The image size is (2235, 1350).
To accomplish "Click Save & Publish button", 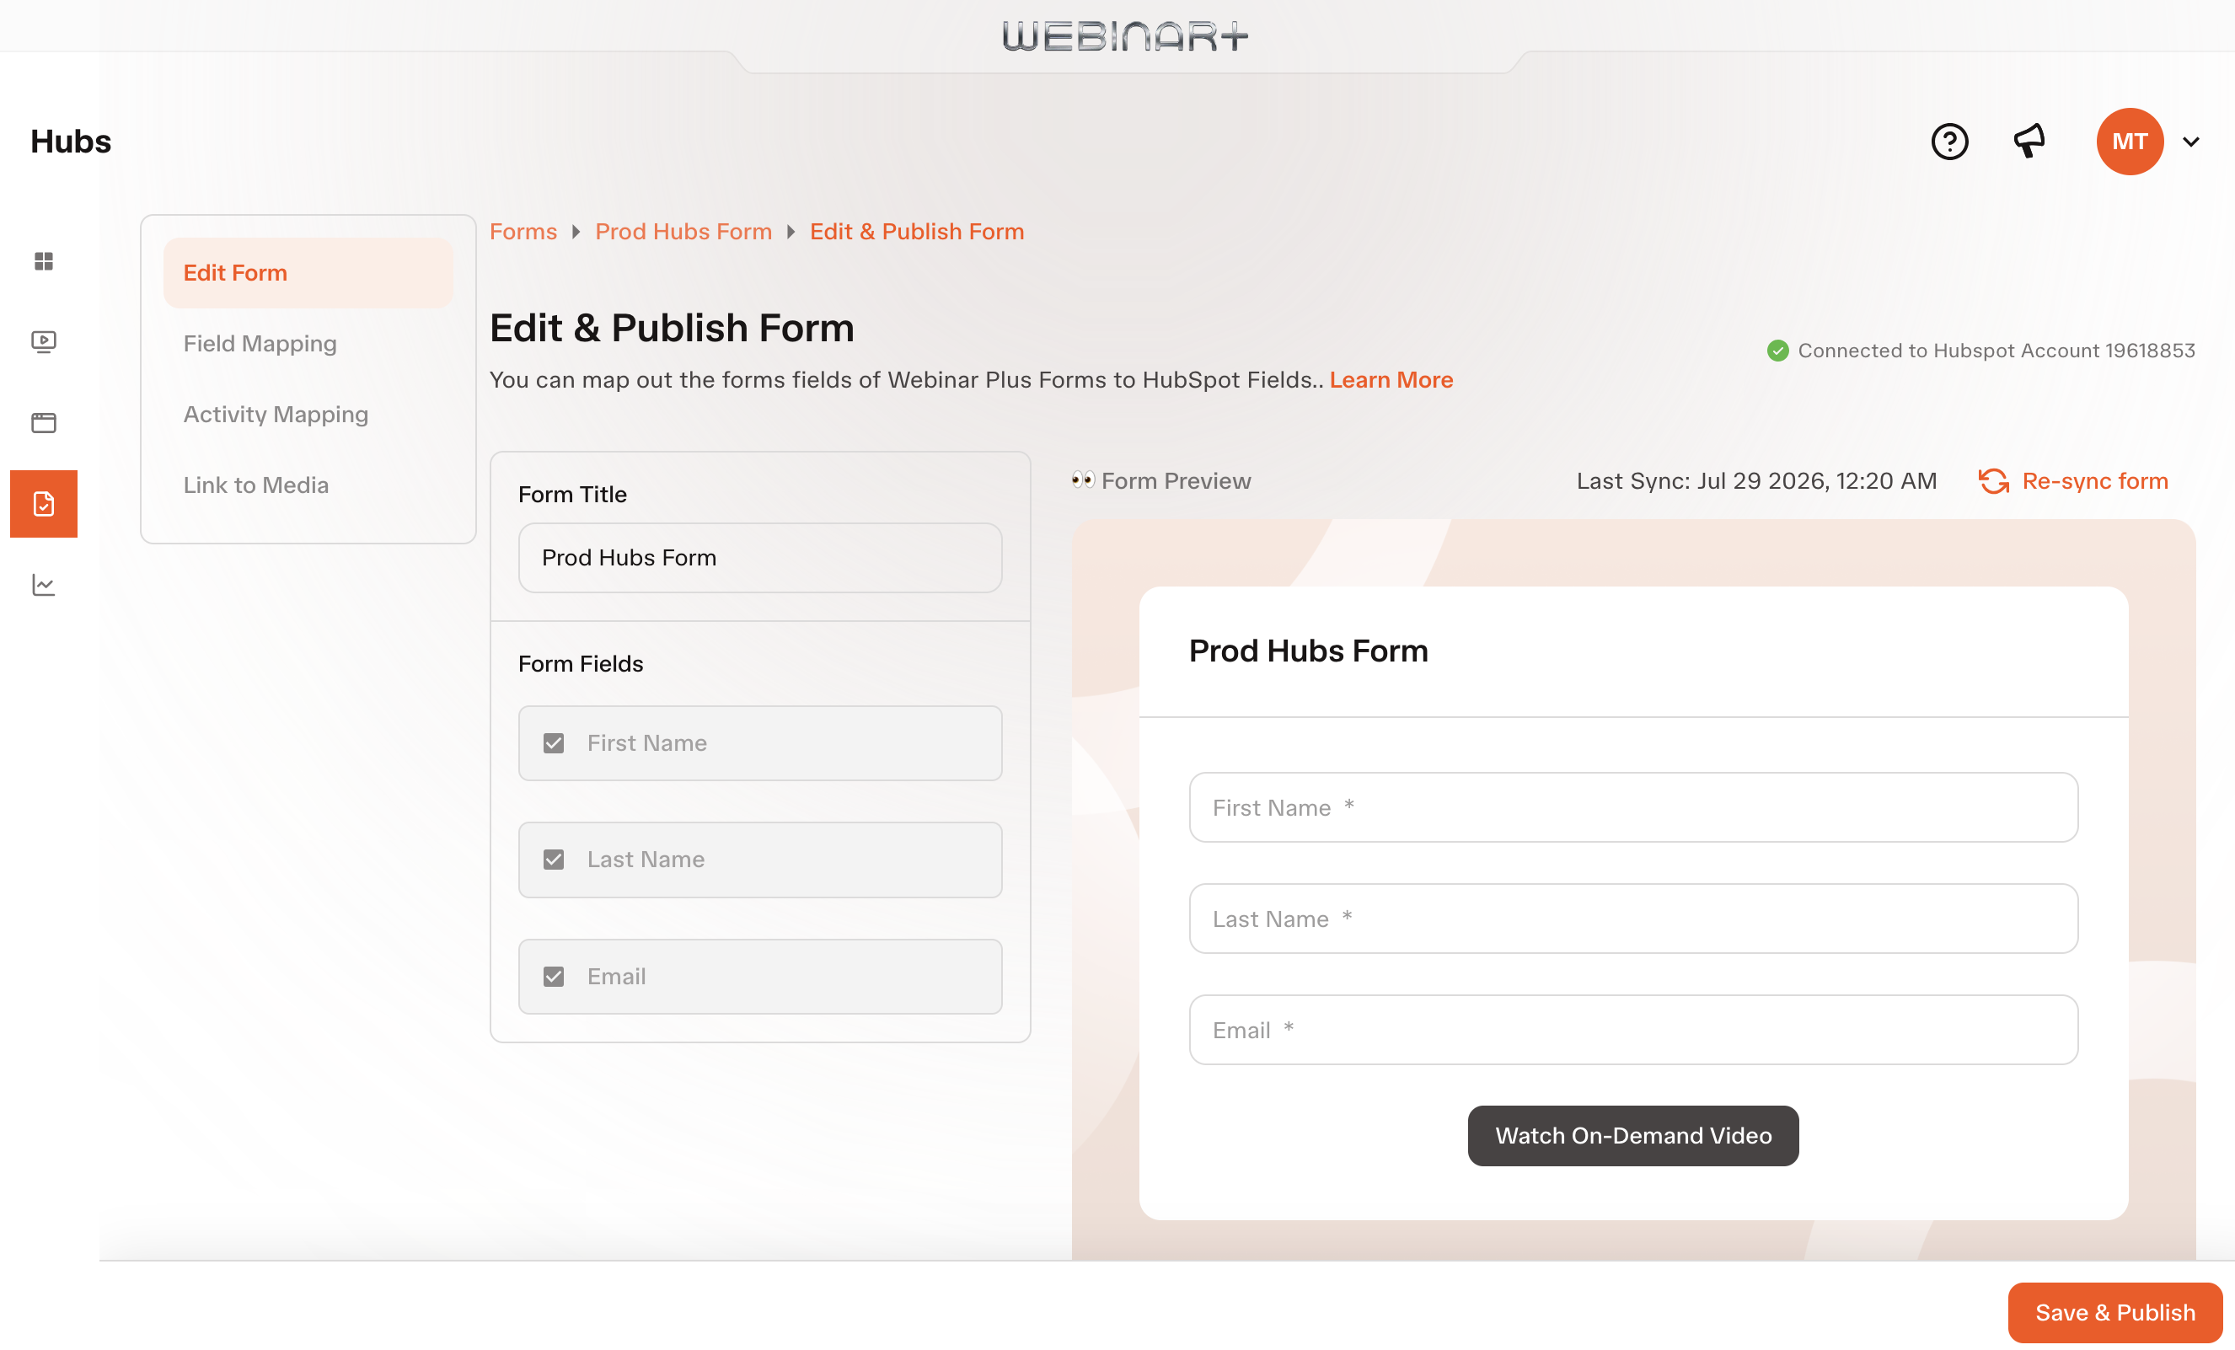I will [x=2115, y=1312].
